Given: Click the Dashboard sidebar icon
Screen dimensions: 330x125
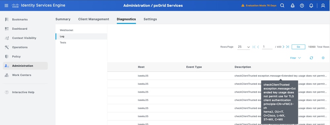Looking at the screenshot, I should [x=7, y=29].
